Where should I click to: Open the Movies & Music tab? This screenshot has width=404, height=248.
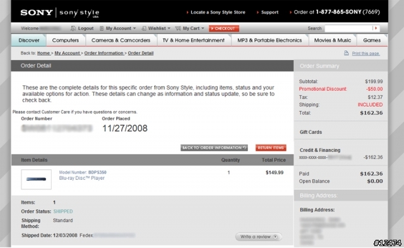pos(333,40)
